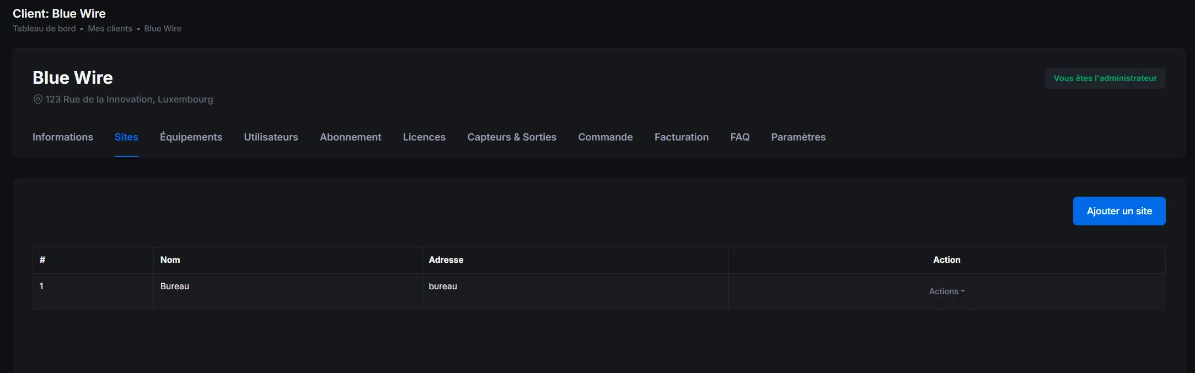The width and height of the screenshot is (1195, 373).
Task: Switch to the Informations tab
Action: 63,137
